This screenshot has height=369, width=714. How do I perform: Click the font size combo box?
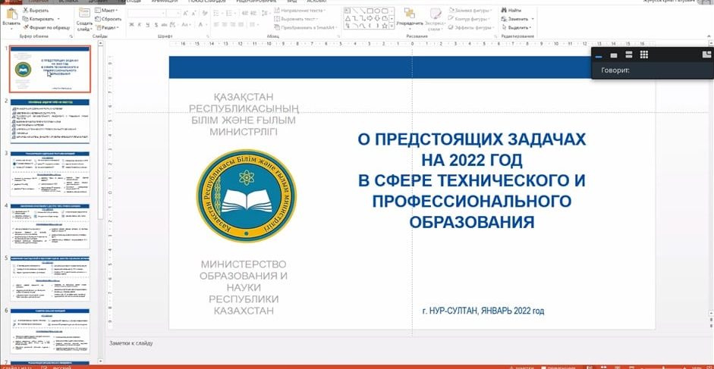click(x=173, y=14)
